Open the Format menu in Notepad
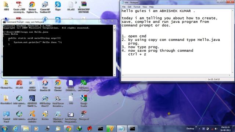235x132 pixels. pyautogui.click(x=137, y=7)
